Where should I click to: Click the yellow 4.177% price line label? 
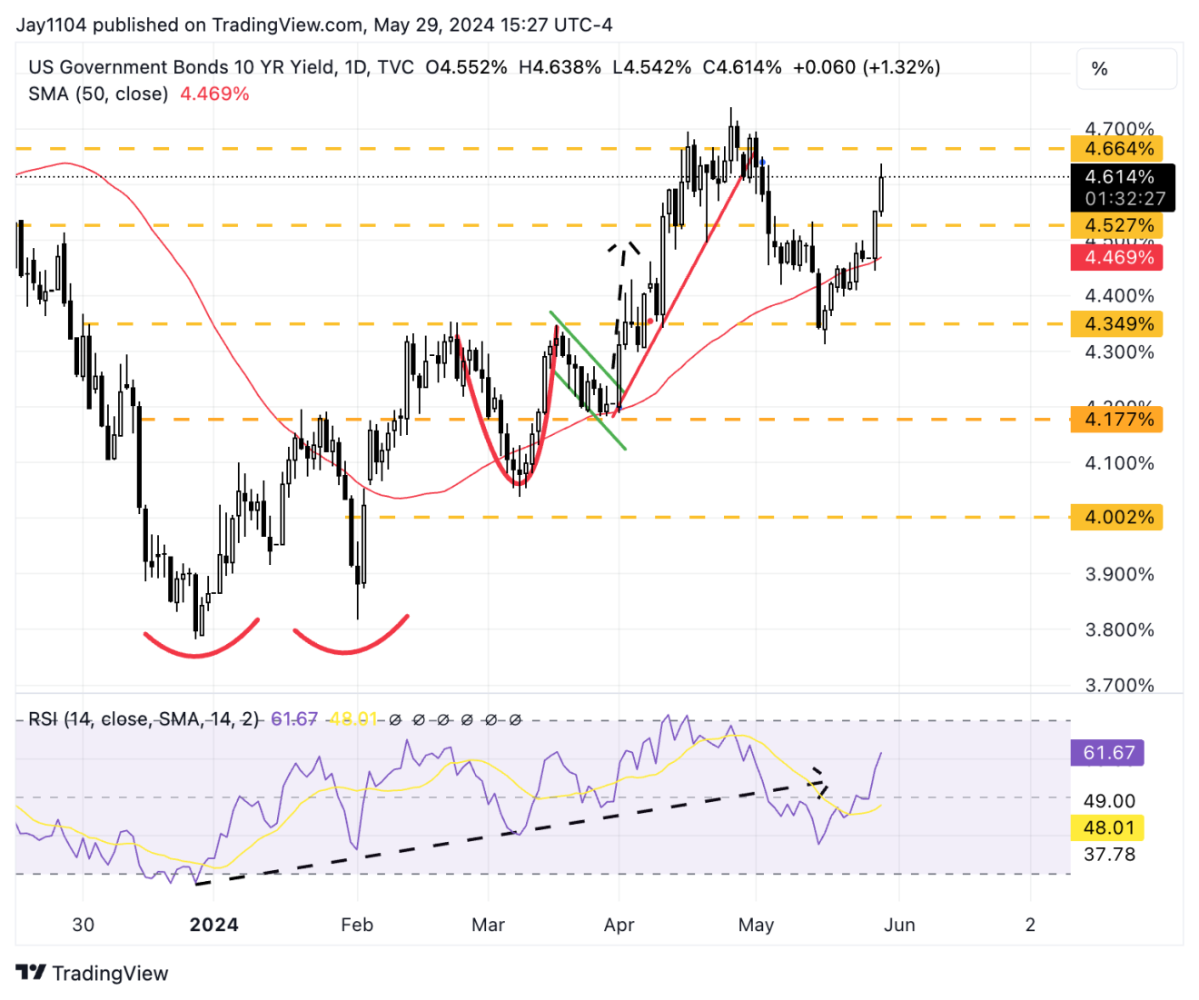pos(1117,420)
